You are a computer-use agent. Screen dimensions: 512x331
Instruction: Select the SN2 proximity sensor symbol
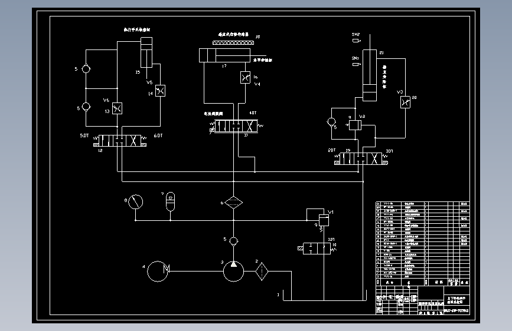(356, 41)
